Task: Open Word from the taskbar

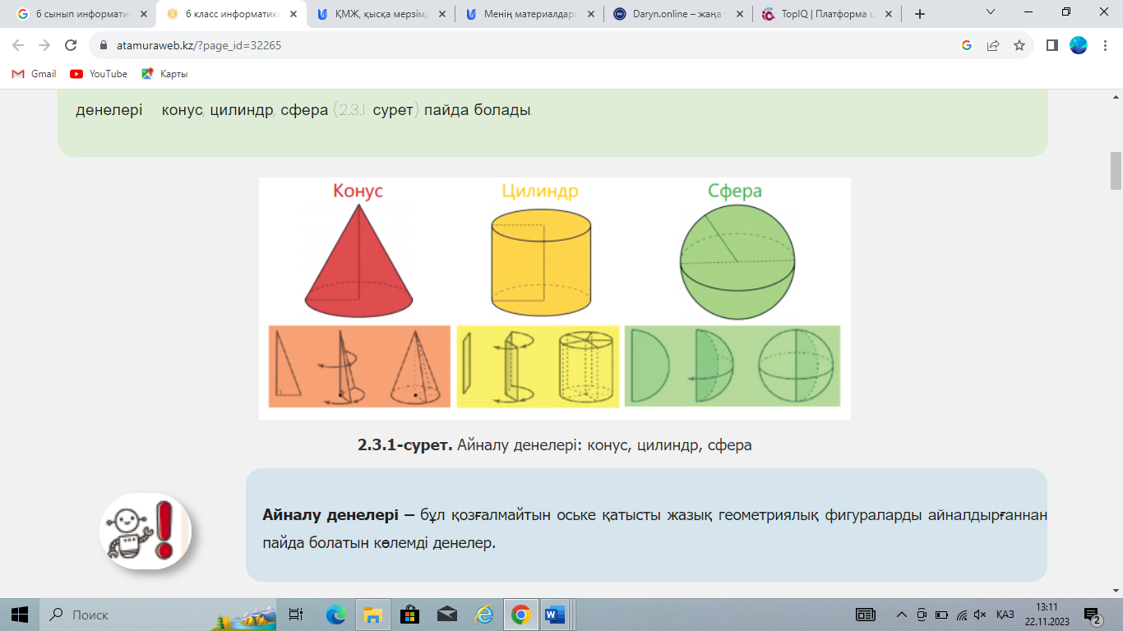Action: (x=556, y=615)
